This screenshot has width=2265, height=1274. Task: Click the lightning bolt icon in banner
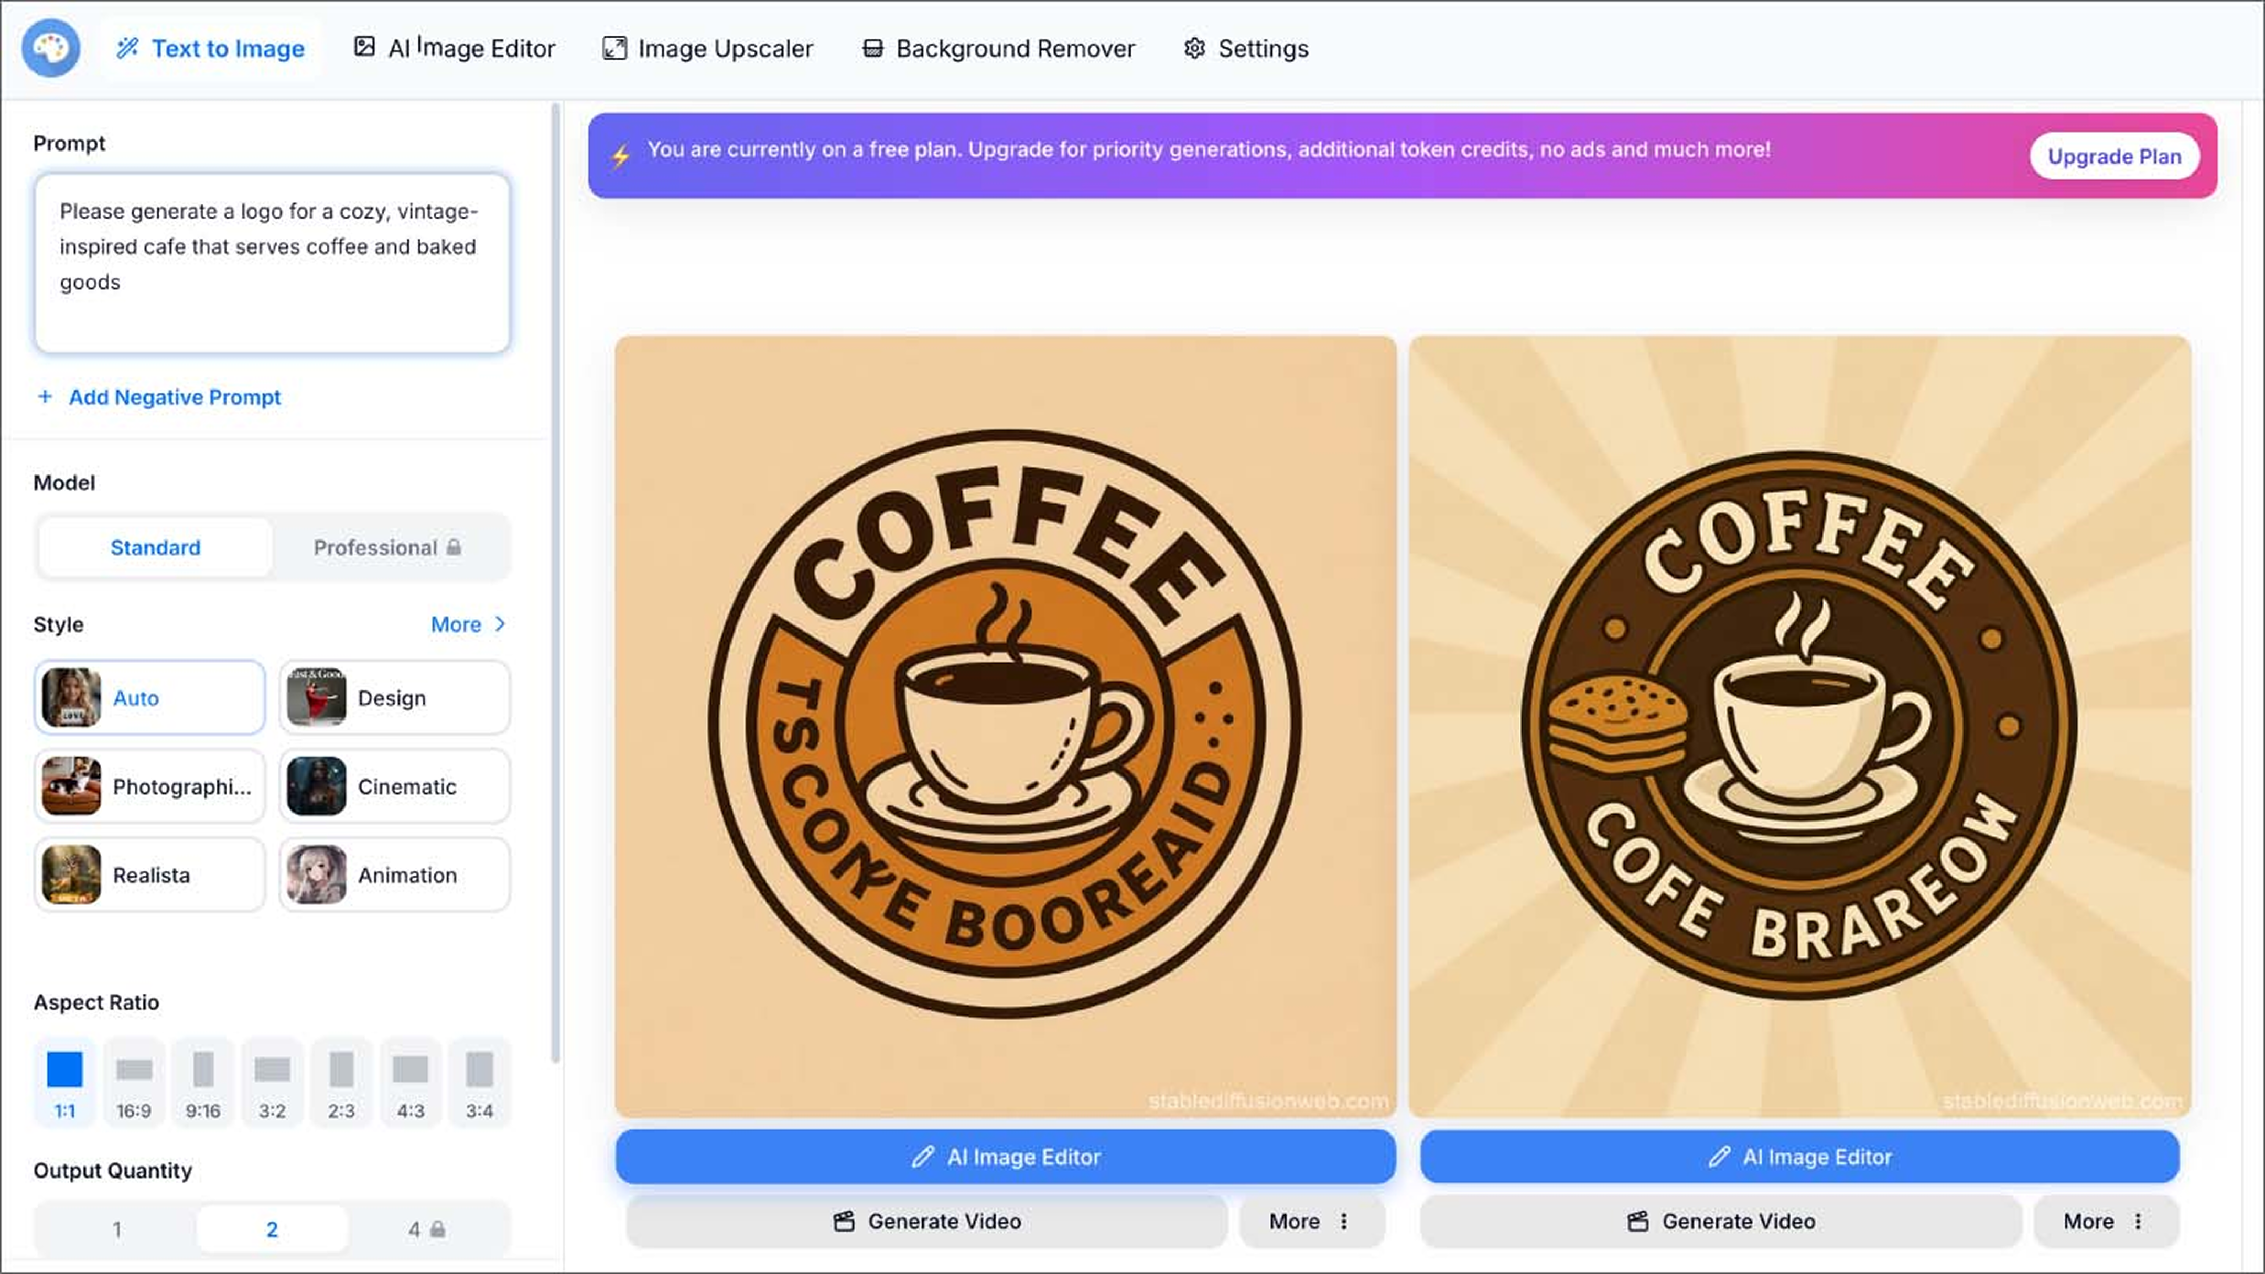tap(621, 157)
